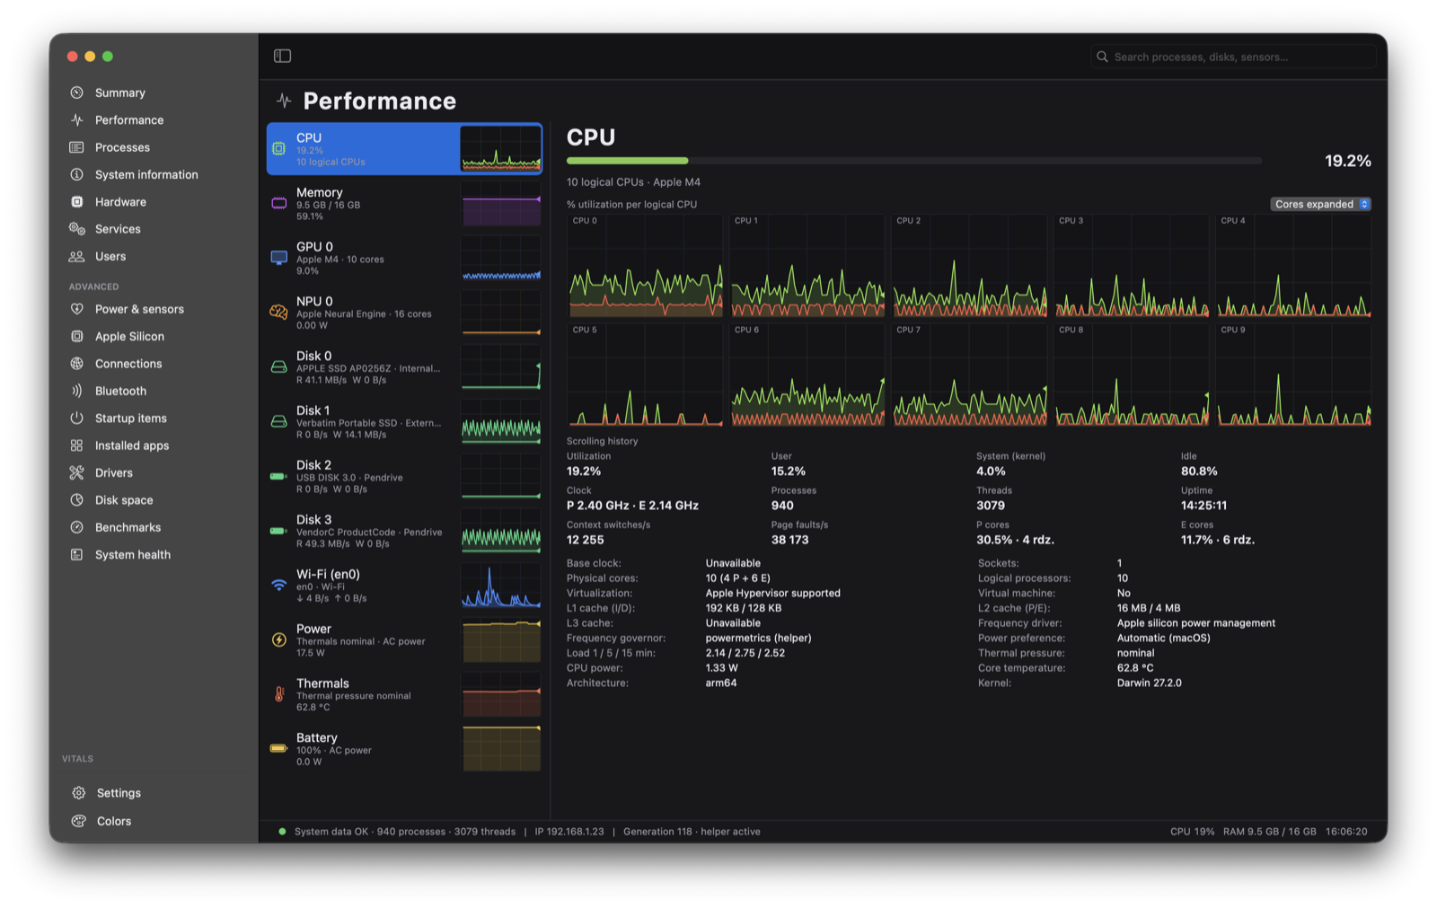The image size is (1437, 908).
Task: Open Startup items via its power icon
Action: coord(77,418)
